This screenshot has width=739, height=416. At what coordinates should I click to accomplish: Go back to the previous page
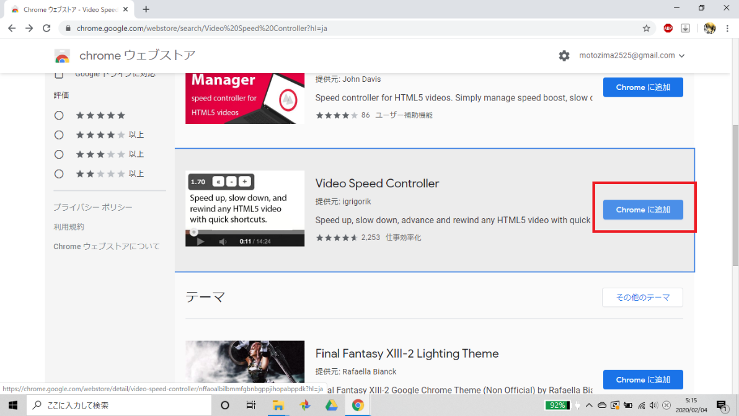(x=12, y=29)
